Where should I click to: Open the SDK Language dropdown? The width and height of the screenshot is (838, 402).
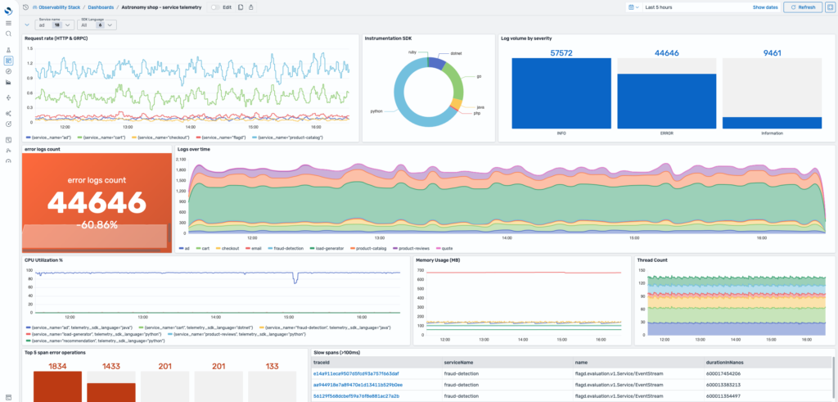tap(97, 25)
